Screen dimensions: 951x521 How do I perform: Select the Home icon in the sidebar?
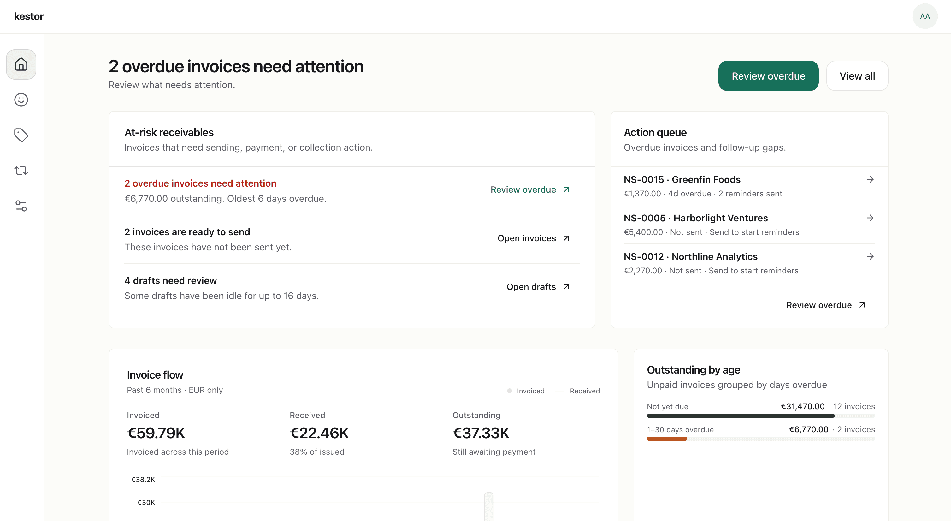click(21, 64)
